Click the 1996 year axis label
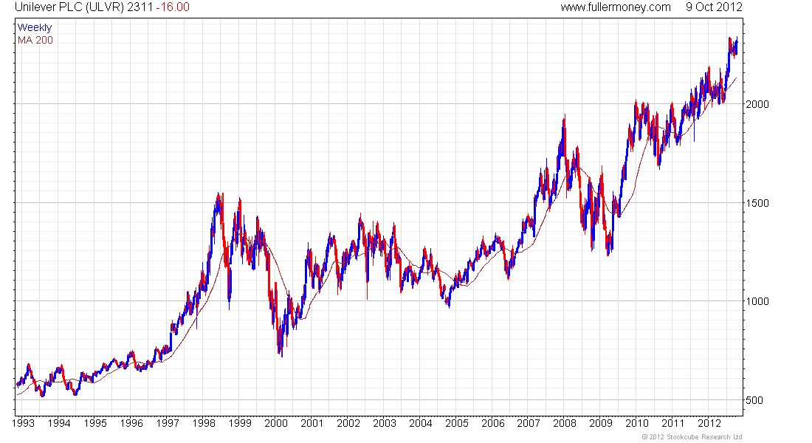Image resolution: width=812 pixels, height=443 pixels. [x=131, y=423]
